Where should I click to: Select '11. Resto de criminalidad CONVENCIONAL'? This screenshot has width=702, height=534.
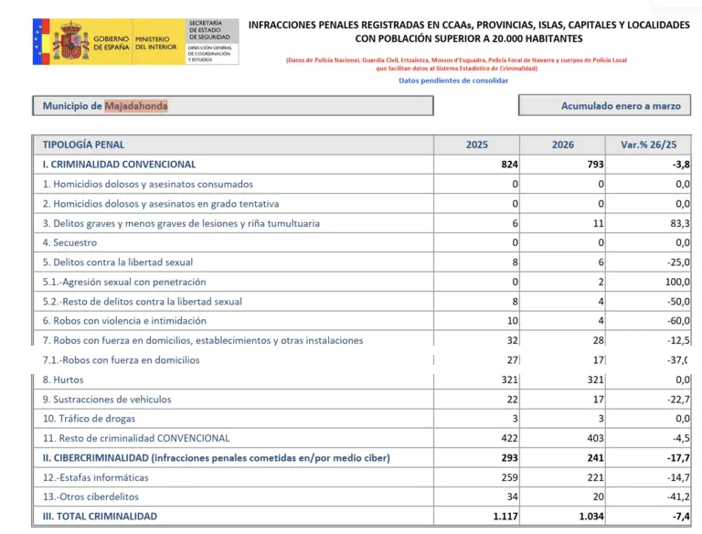click(x=136, y=438)
